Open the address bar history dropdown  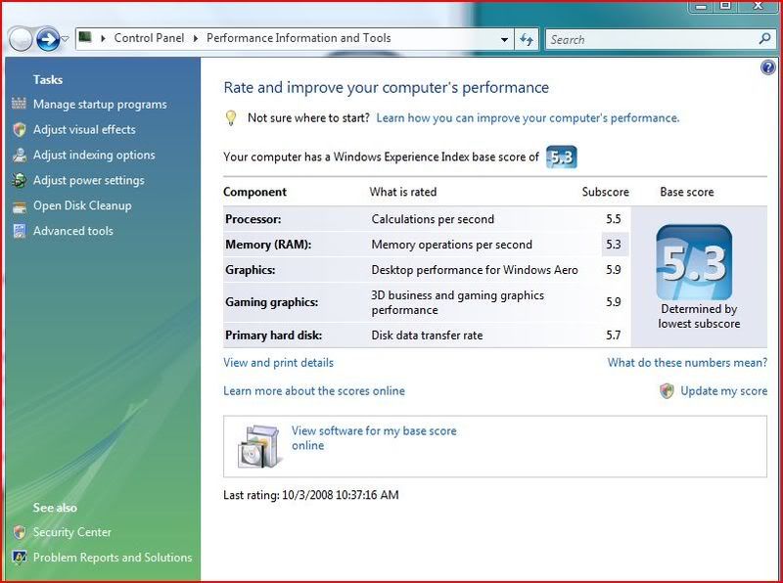(504, 39)
